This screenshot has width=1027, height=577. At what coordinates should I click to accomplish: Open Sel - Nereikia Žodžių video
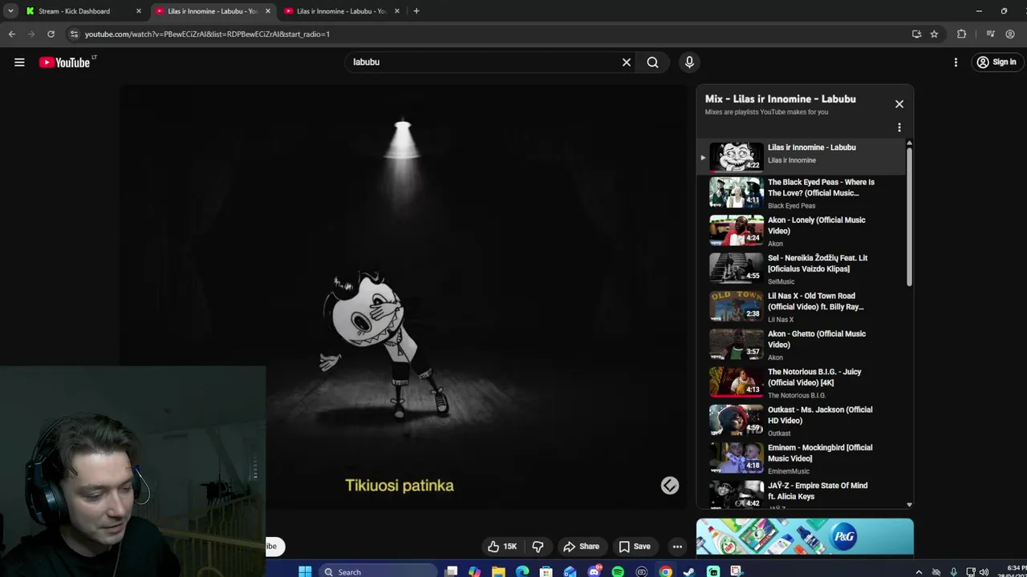(x=802, y=269)
